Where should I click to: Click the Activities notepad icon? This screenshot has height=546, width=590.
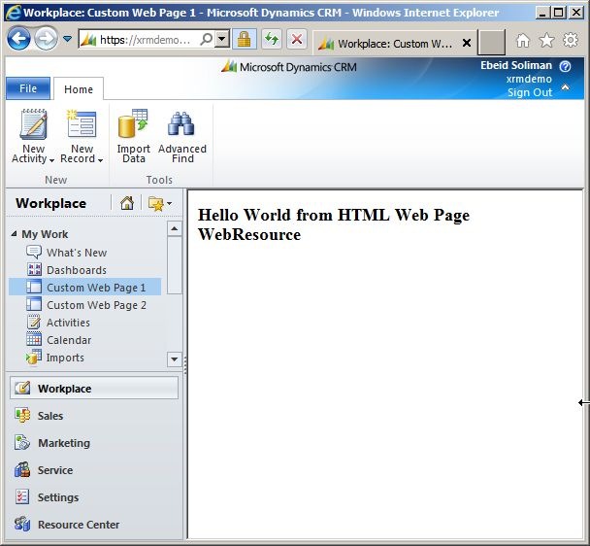pos(34,322)
